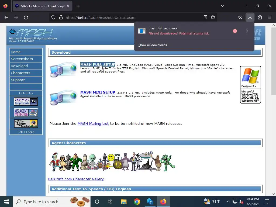
Task: Open the clock showing 8:04 PM
Action: 253,202
